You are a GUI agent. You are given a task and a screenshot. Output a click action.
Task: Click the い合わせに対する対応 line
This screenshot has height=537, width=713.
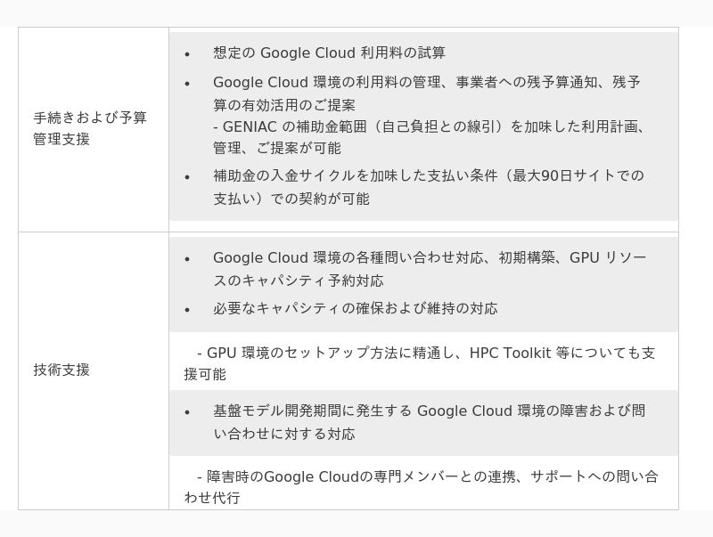[x=284, y=434]
